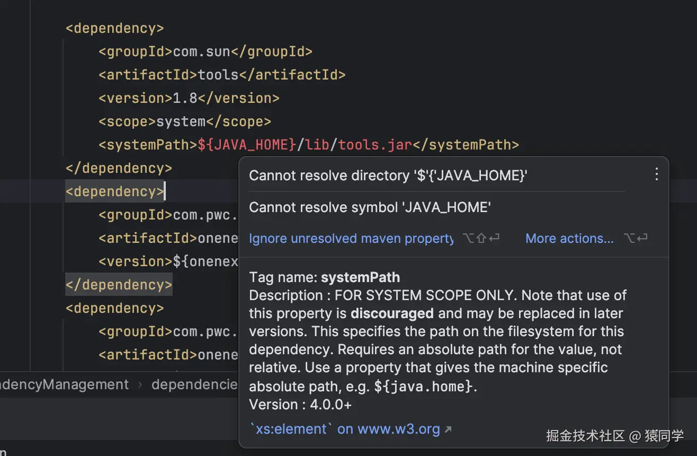Click the version value 1.8
697x456 pixels.
click(185, 98)
